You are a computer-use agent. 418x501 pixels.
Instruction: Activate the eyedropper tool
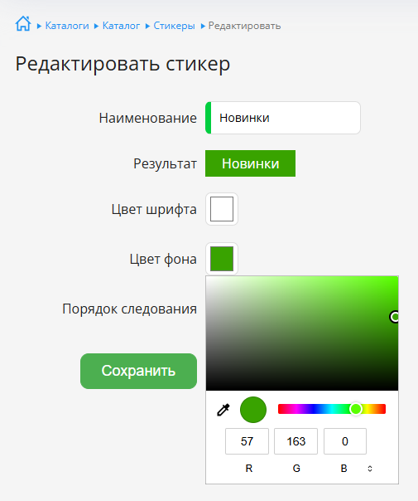(223, 410)
